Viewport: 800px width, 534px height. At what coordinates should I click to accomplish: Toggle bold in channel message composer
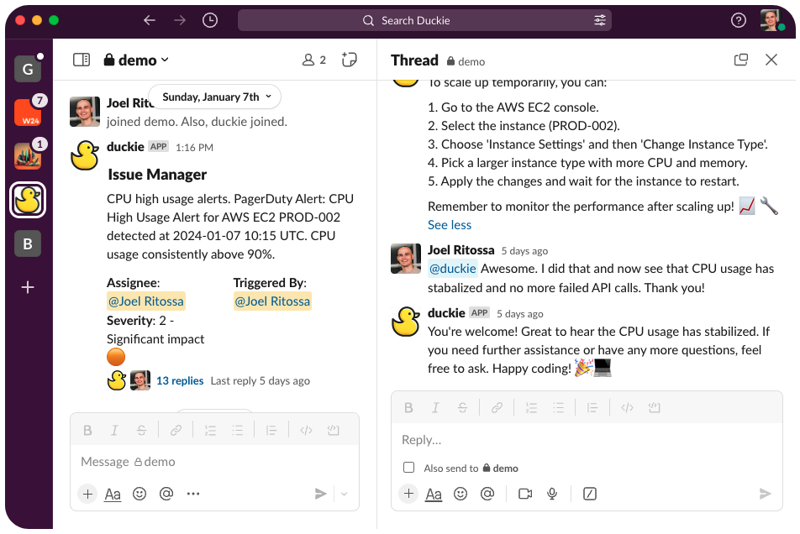tap(87, 431)
